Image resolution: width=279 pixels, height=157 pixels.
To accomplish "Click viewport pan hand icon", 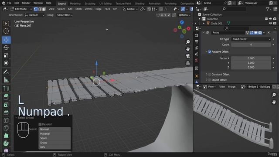I will tap(188, 49).
